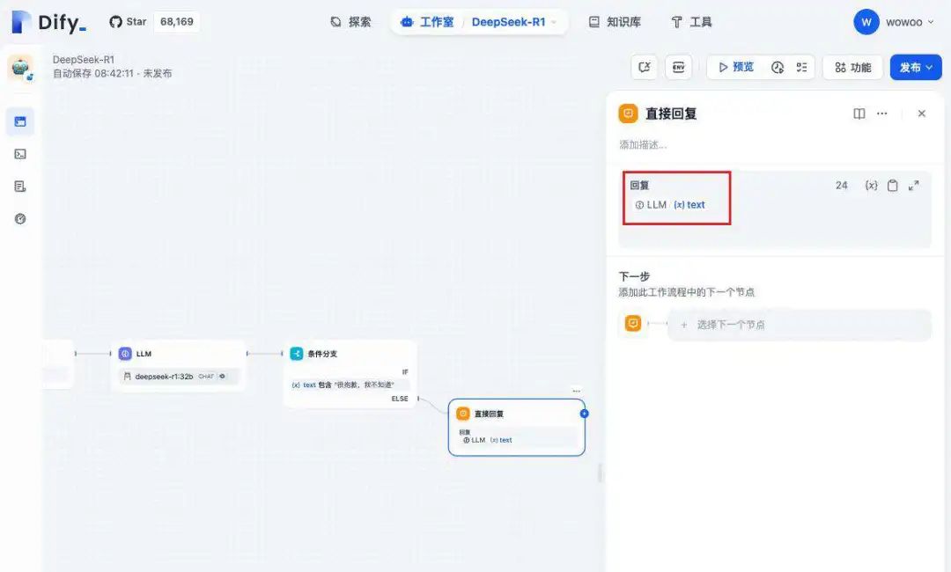Insert variable with the {x} icon

tap(871, 186)
